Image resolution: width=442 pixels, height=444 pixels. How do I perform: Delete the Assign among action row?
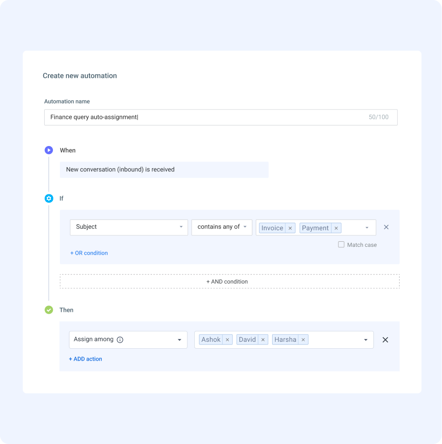click(x=385, y=339)
